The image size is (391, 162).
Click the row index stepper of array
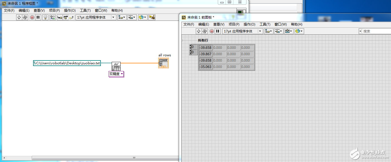[190, 47]
